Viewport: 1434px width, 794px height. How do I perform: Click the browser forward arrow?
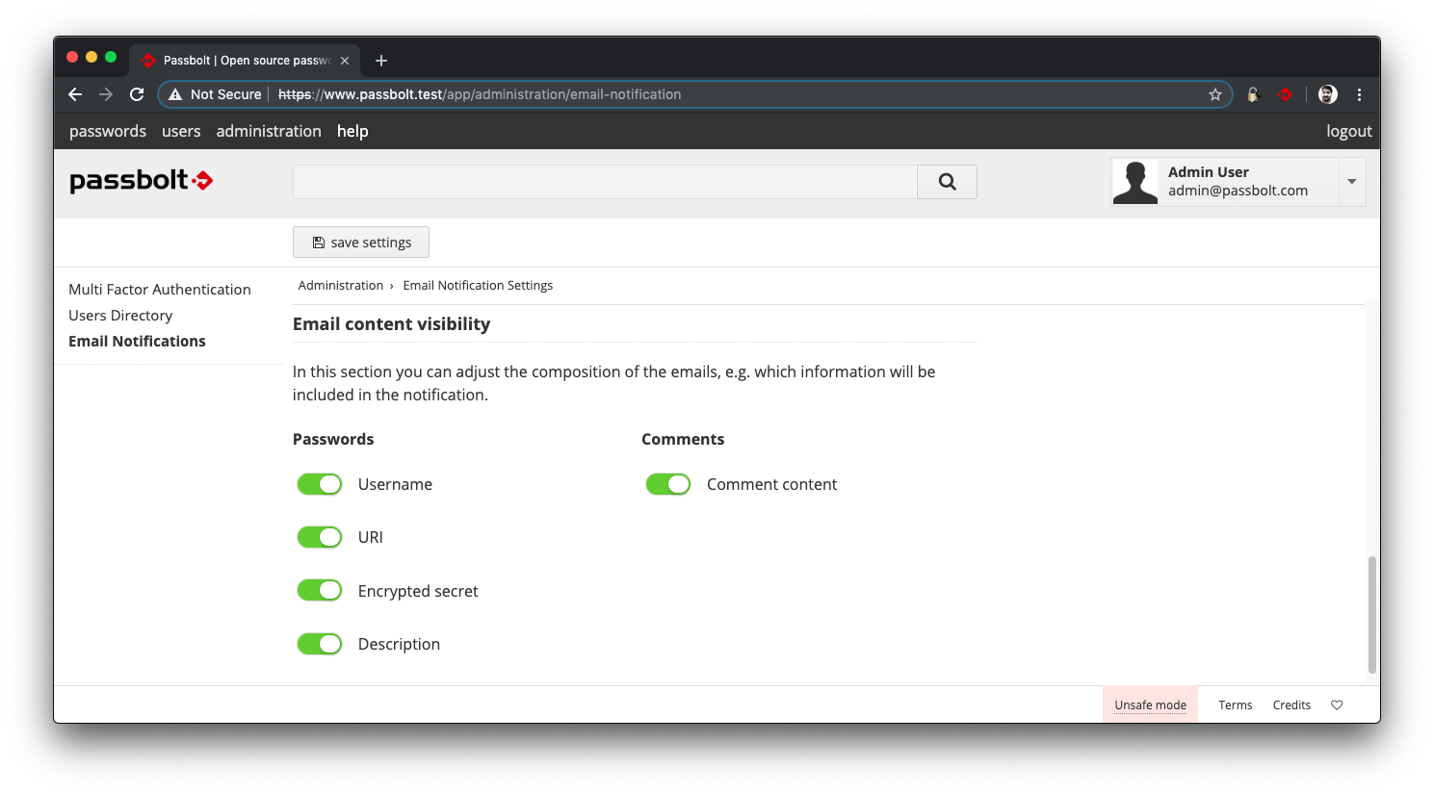coord(106,94)
